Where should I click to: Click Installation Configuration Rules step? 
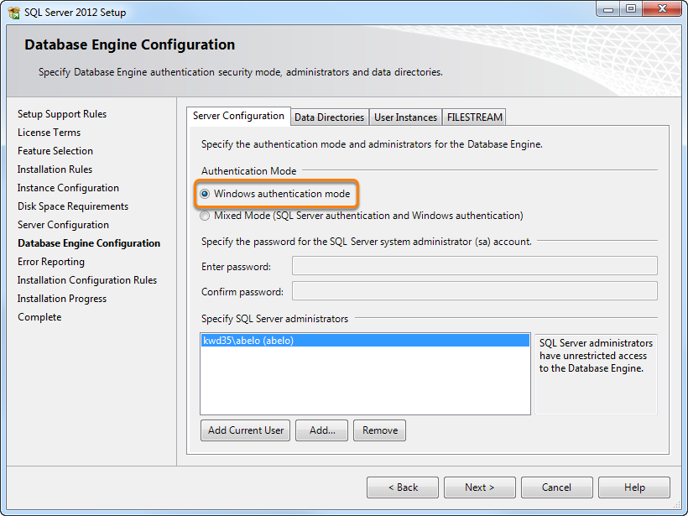coord(87,280)
